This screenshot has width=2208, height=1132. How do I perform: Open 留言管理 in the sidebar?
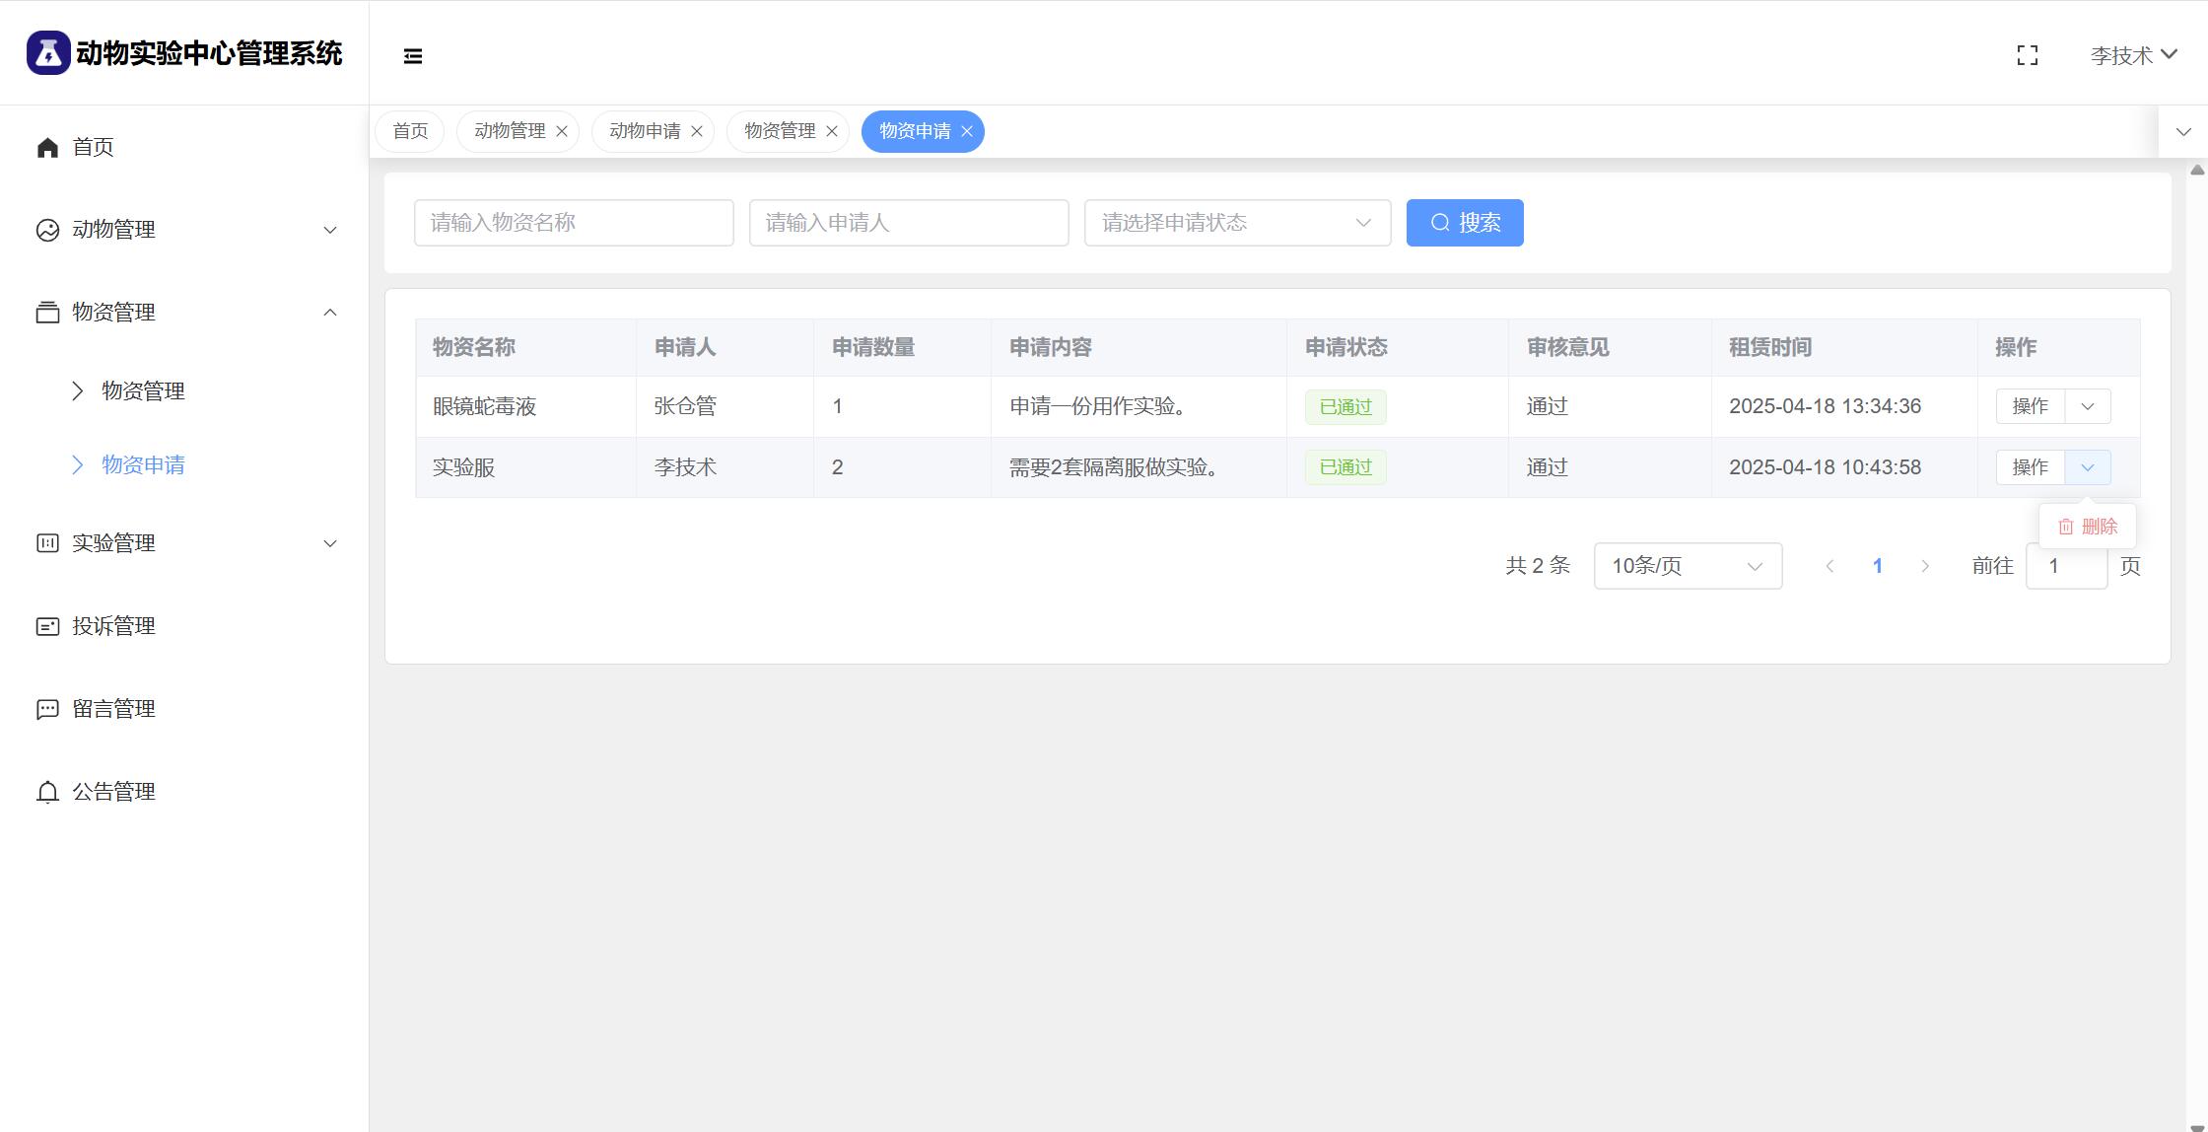tap(113, 709)
